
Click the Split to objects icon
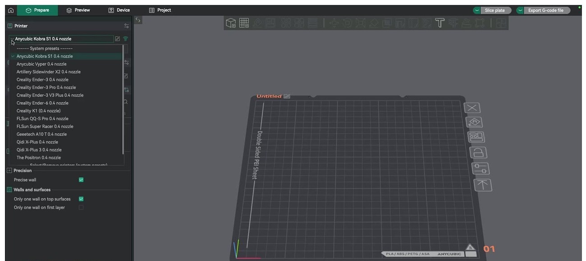287,23
